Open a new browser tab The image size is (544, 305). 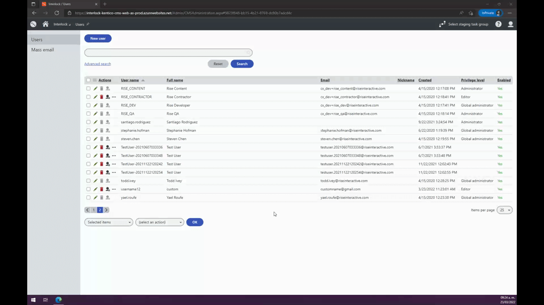[105, 4]
